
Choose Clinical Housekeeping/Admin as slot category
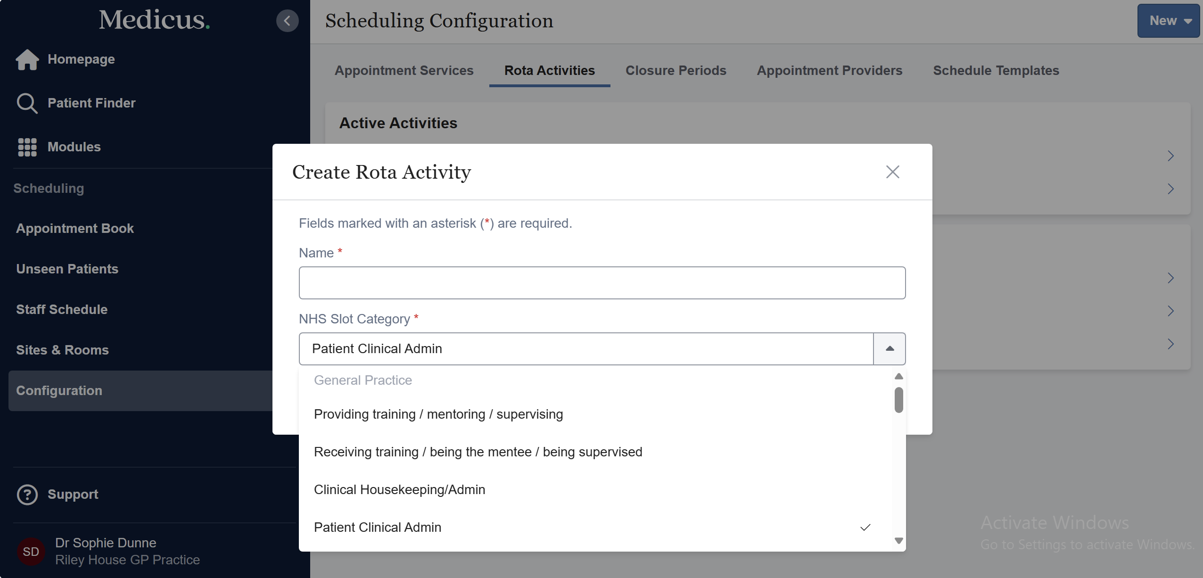pos(399,489)
